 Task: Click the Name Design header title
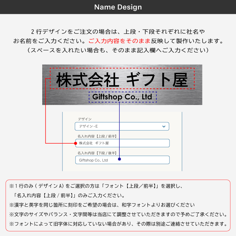point(118,7)
